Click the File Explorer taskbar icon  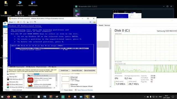point(14,97)
